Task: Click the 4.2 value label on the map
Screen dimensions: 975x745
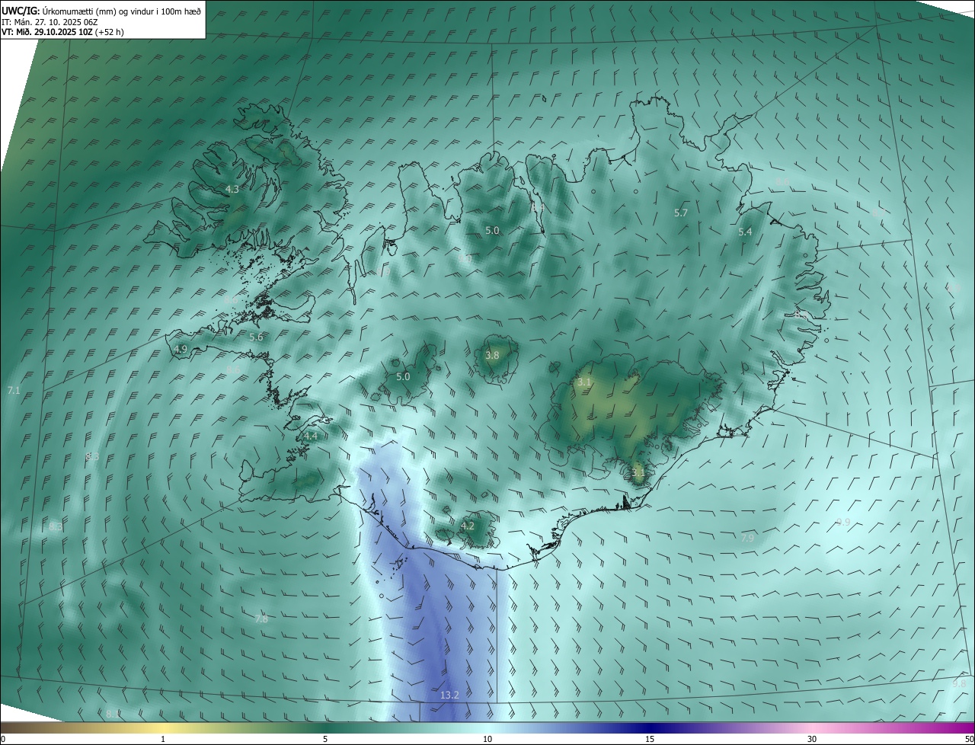Action: tap(468, 526)
